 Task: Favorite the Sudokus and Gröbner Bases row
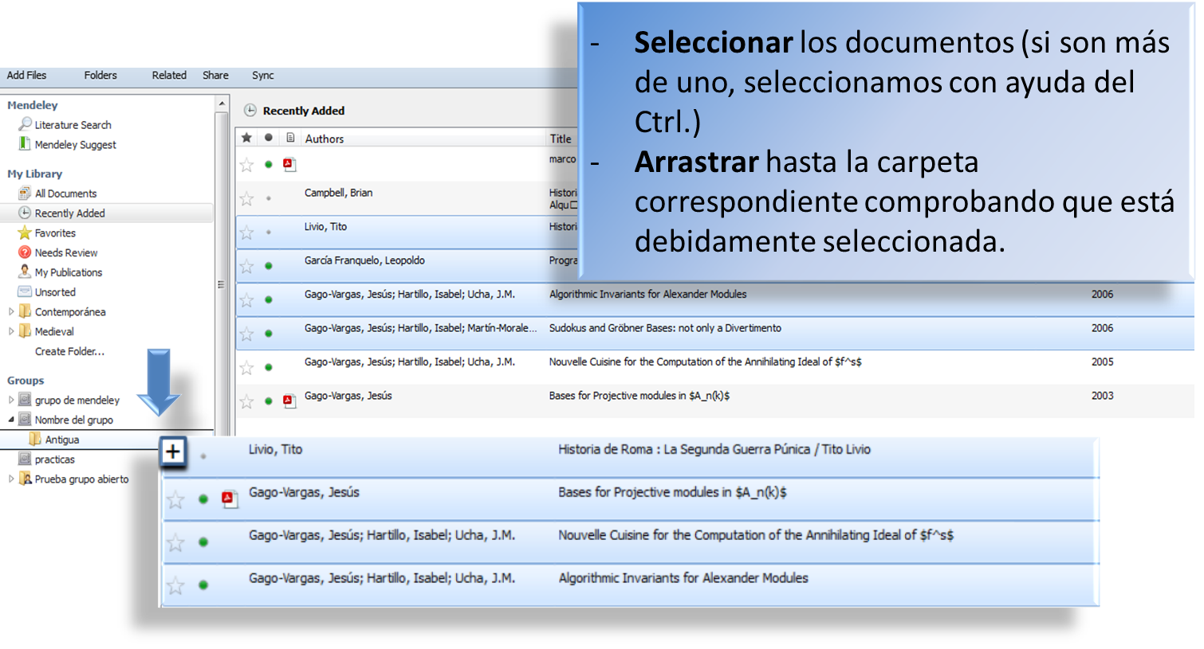[247, 334]
